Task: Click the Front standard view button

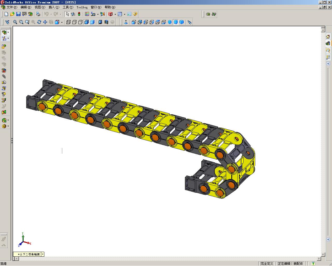Action: tap(134, 22)
